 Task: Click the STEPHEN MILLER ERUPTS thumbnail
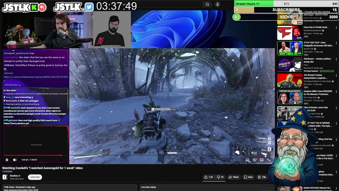pos(289,97)
